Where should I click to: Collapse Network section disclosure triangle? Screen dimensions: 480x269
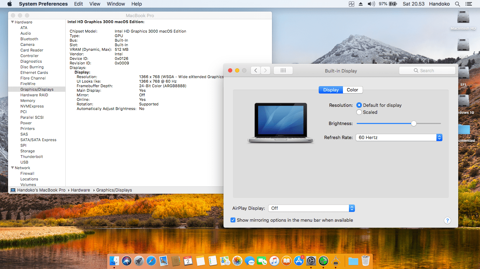[12, 168]
